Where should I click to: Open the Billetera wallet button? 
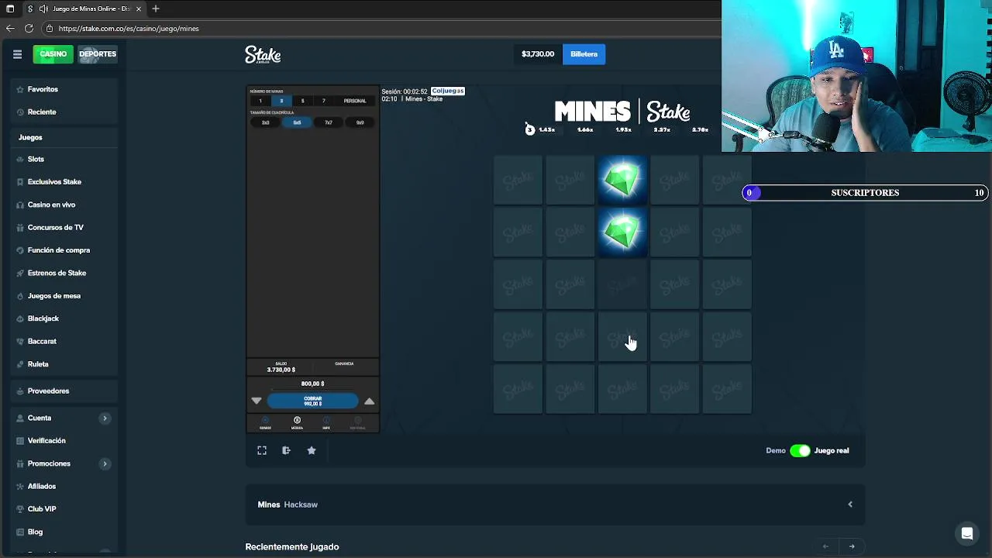point(584,54)
